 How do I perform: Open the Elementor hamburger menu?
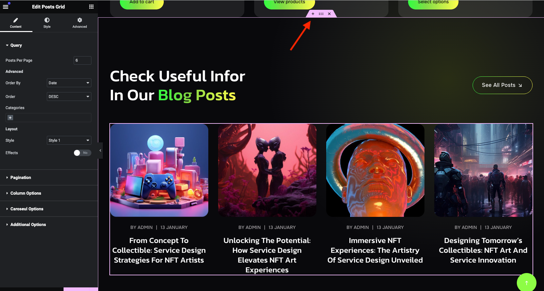pos(6,7)
